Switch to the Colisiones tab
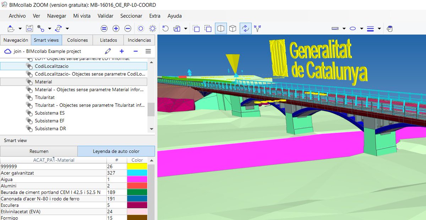426x220 pixels. click(77, 40)
